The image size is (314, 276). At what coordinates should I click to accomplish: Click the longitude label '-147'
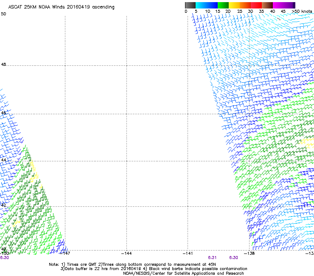point(65,253)
